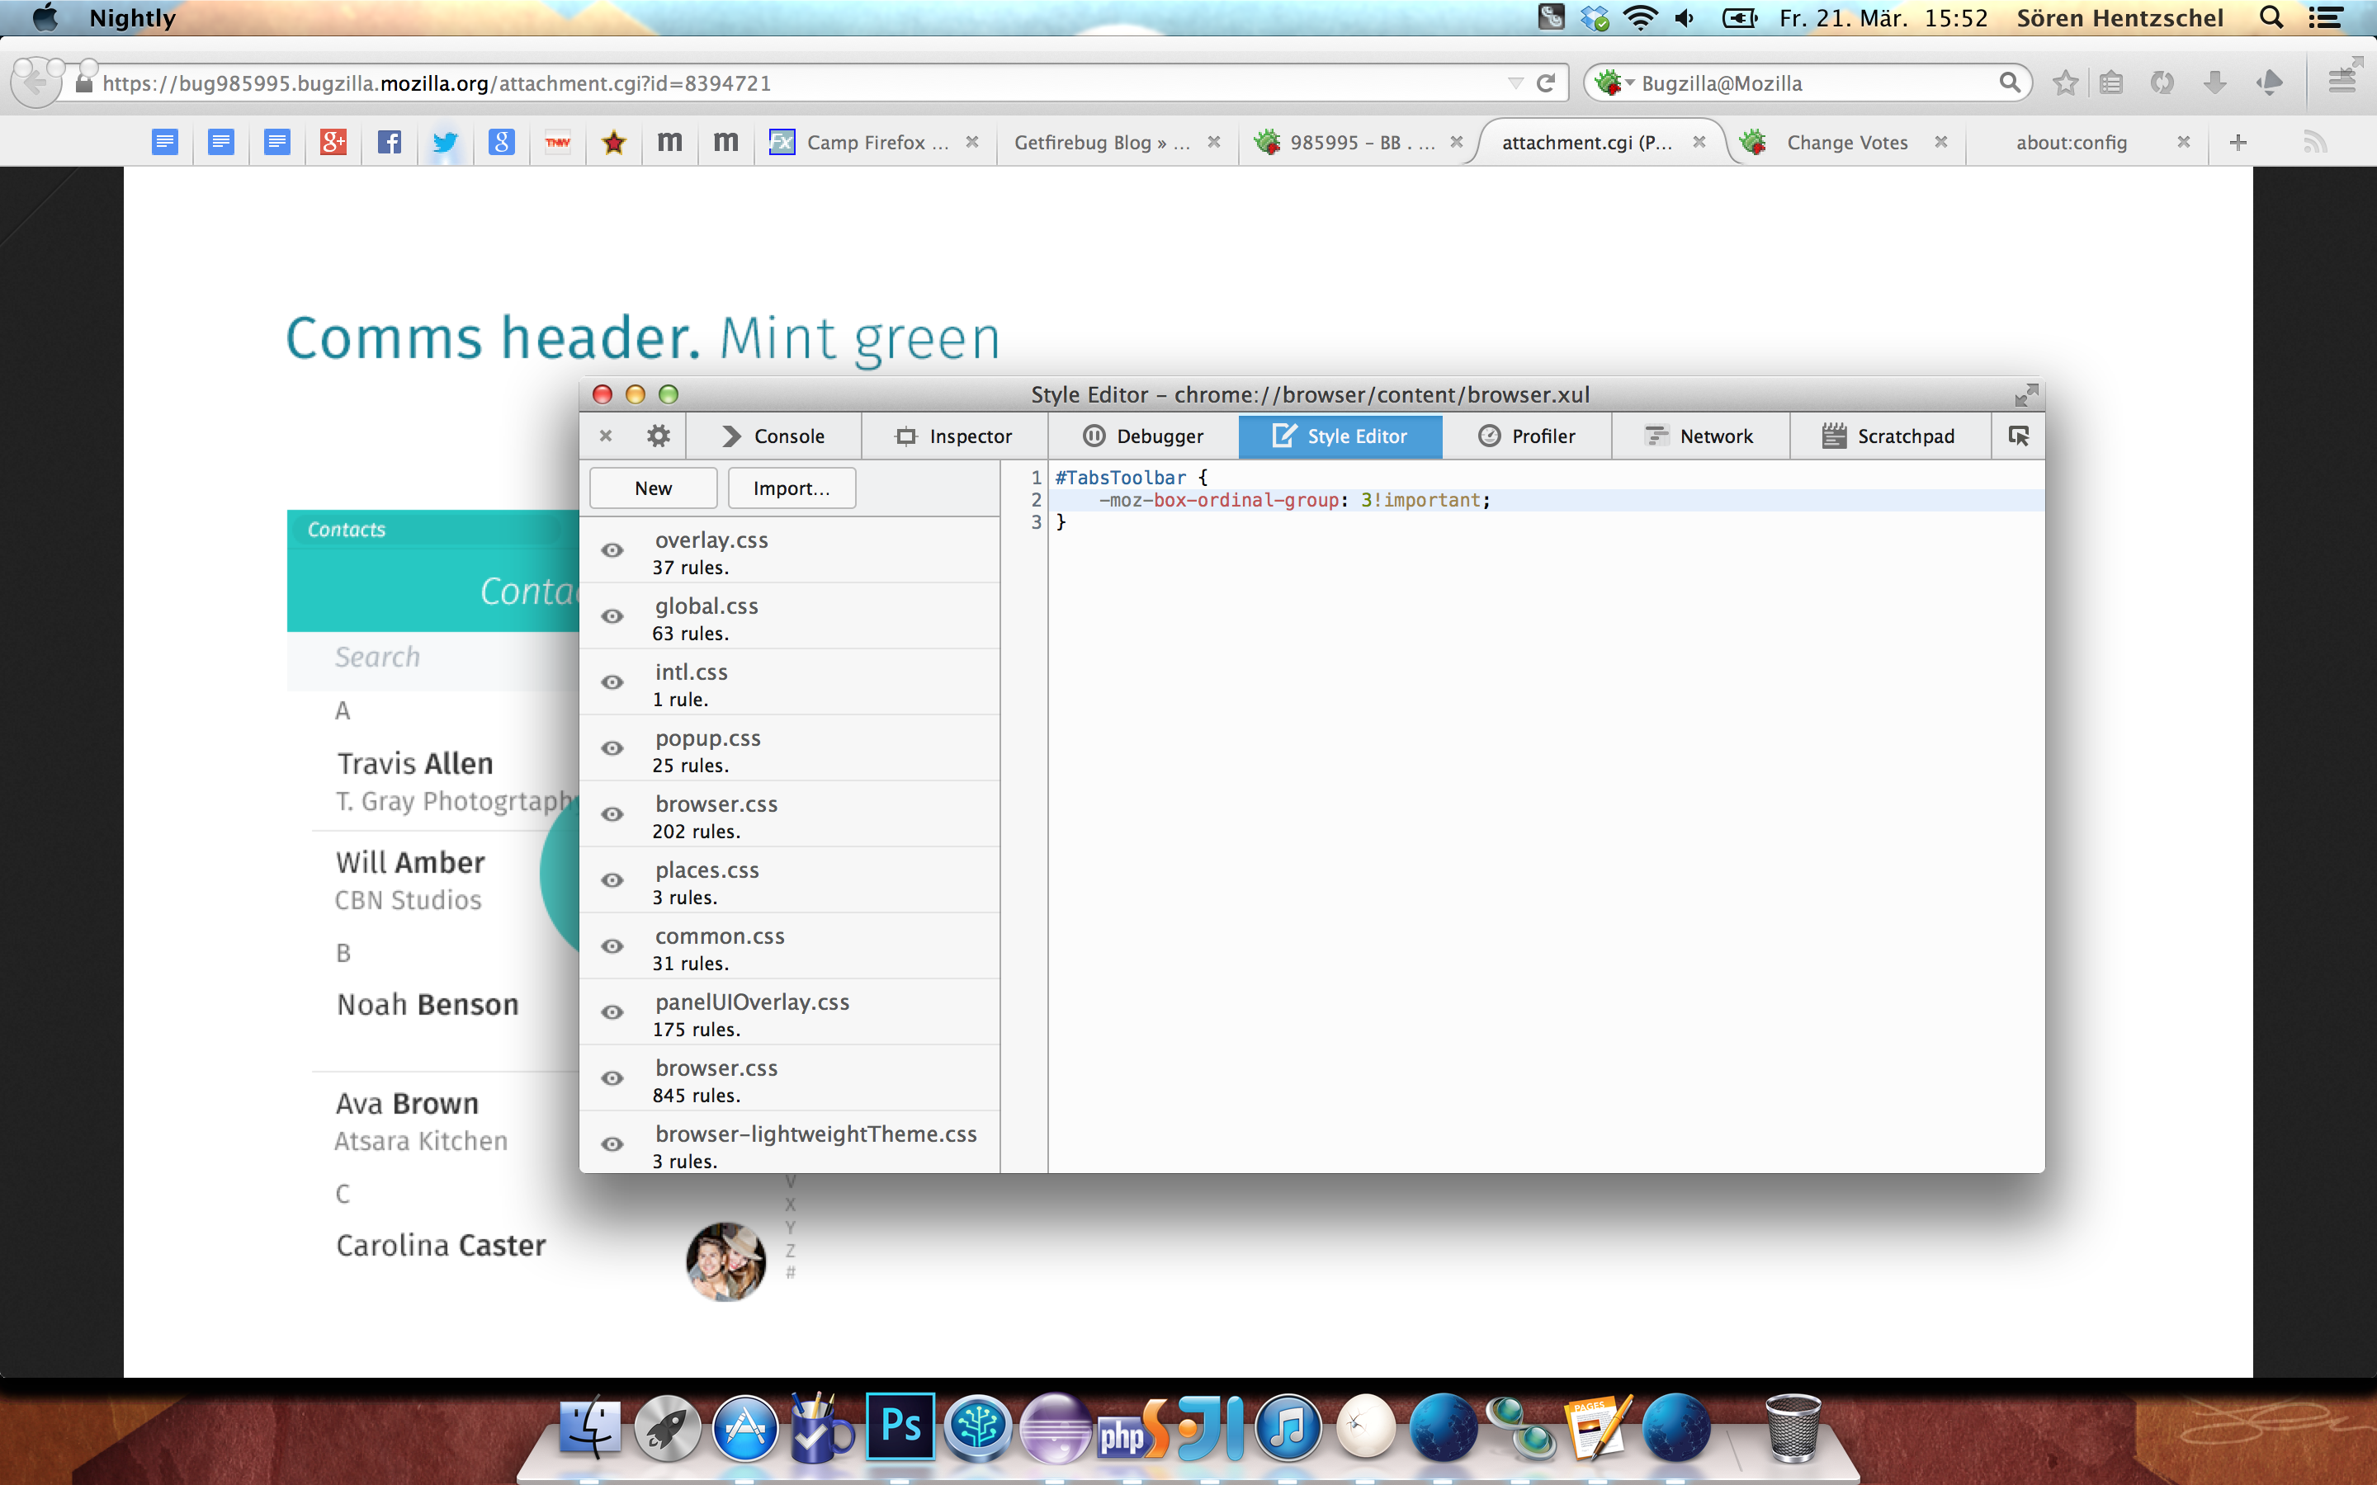This screenshot has height=1485, width=2377.
Task: Click the pick element from page icon
Action: 2019,436
